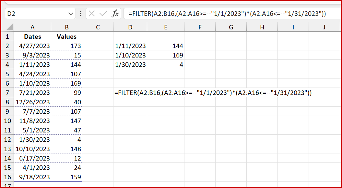Click cell E4 showing 4
Image resolution: width=342 pixels, height=188 pixels.
(166, 65)
